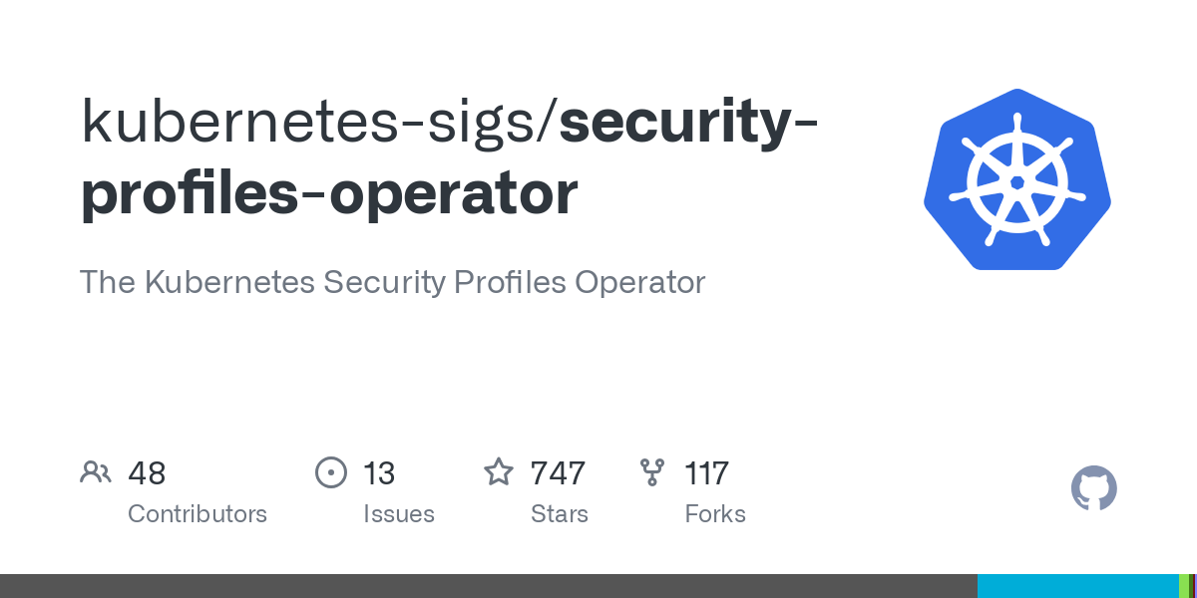Click the gray language bar segment
1197x598 pixels.
pyautogui.click(x=489, y=586)
